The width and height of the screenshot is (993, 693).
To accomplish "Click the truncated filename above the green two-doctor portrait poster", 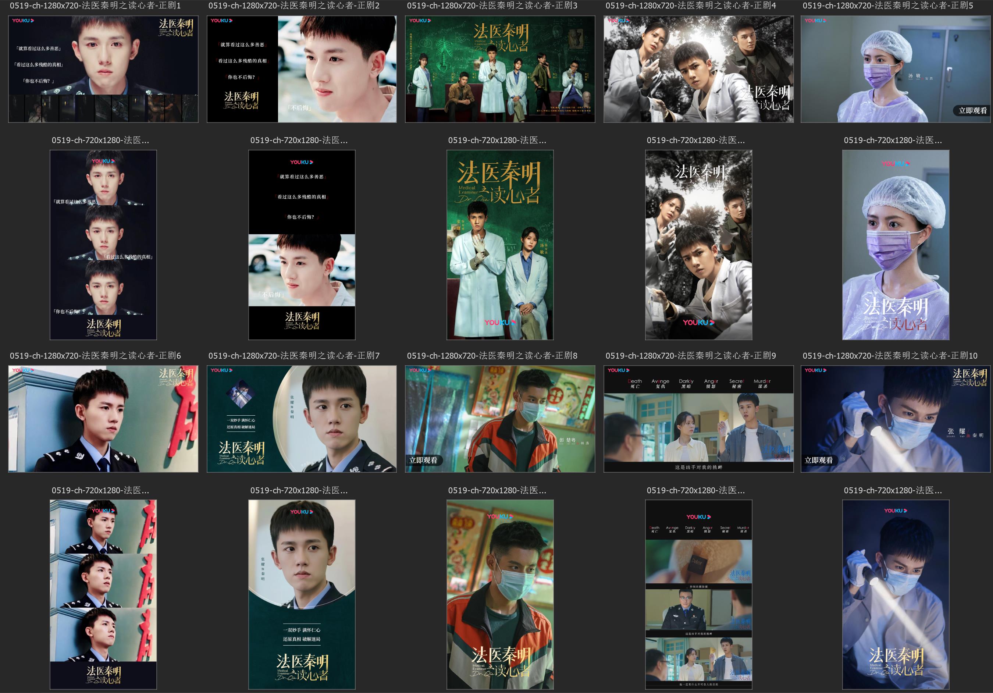I will pos(497,140).
